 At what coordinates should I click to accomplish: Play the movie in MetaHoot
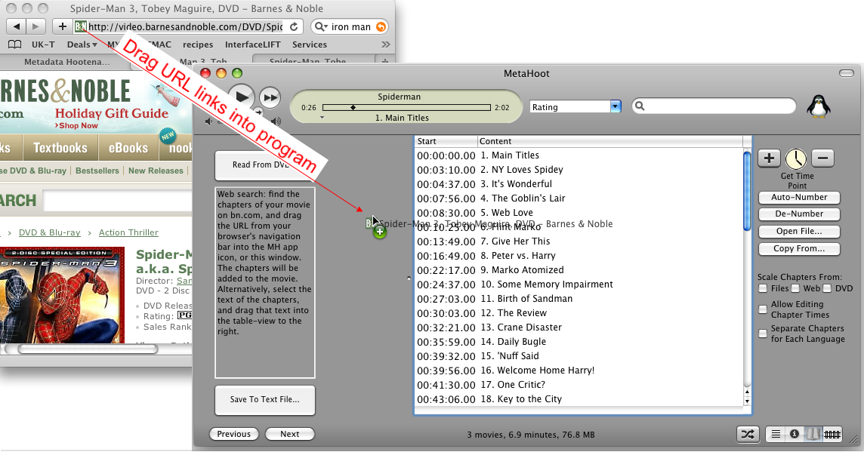coord(242,97)
